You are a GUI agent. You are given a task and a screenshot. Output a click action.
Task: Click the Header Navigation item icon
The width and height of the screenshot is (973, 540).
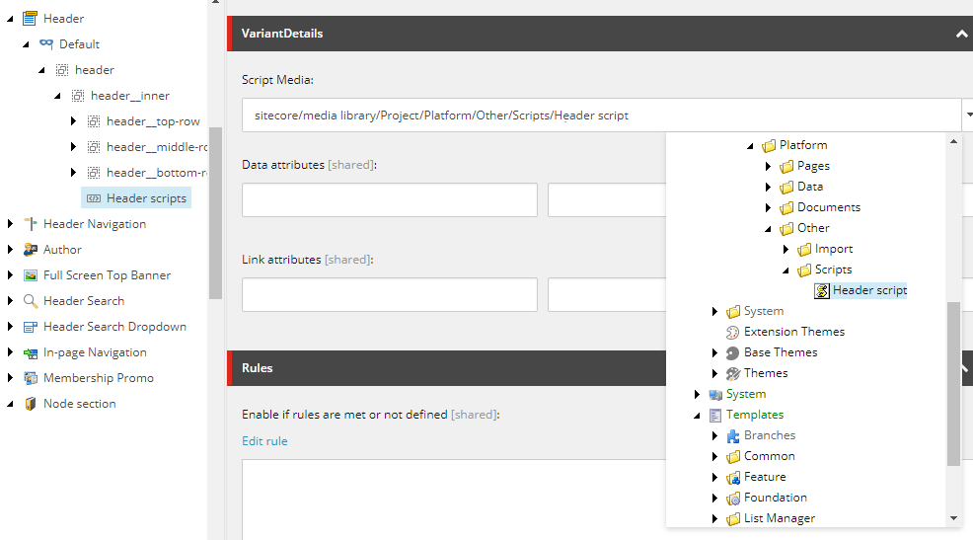click(x=30, y=224)
